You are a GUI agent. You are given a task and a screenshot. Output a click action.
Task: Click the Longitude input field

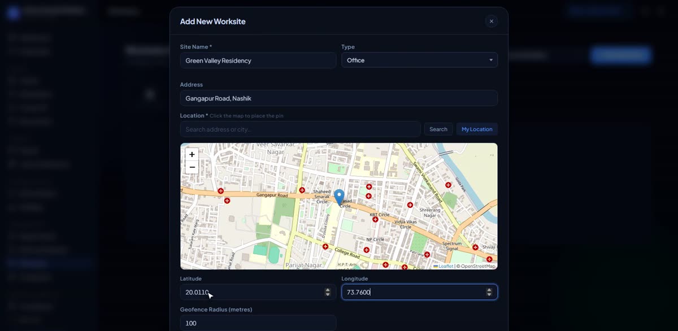[419, 292]
